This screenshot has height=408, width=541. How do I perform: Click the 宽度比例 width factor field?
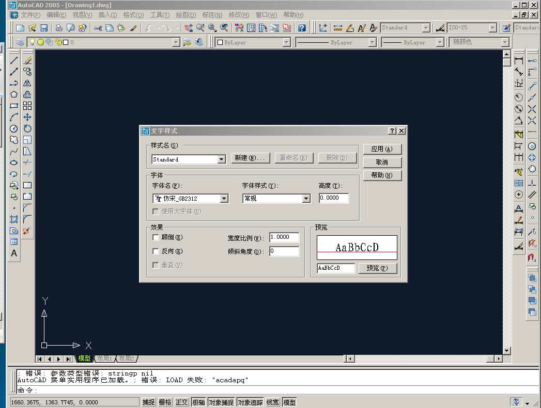click(284, 237)
